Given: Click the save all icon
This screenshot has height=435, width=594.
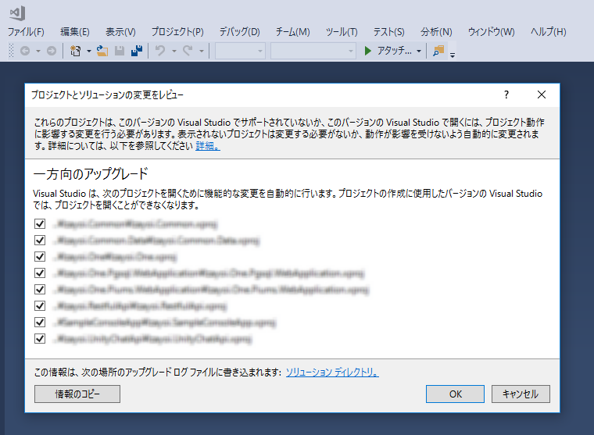Looking at the screenshot, I should [137, 51].
